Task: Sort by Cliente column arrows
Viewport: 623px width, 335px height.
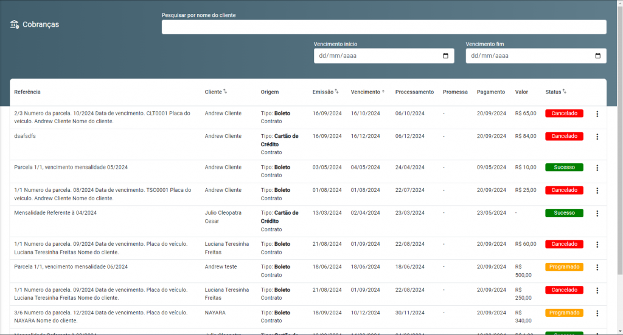Action: [x=225, y=92]
